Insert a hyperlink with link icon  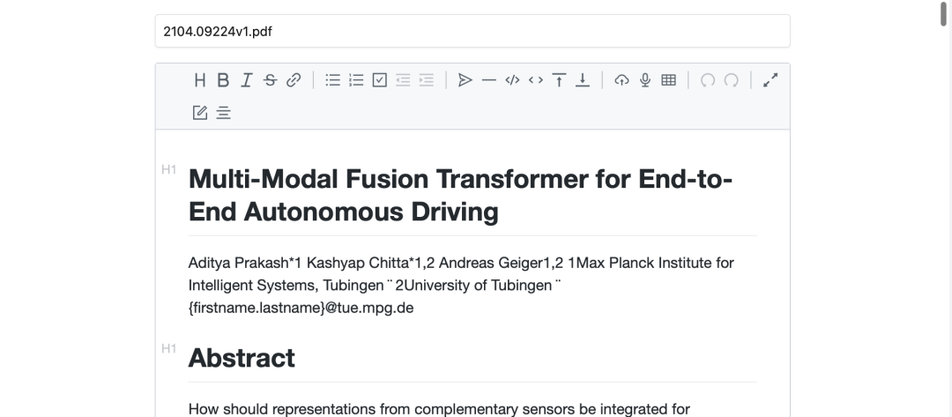[294, 80]
